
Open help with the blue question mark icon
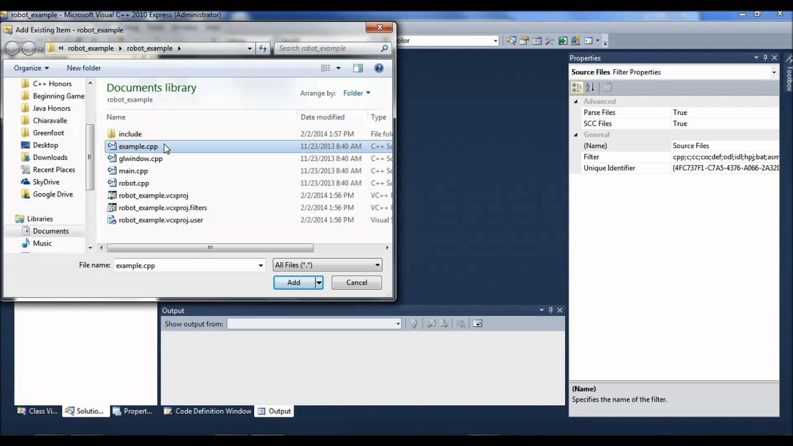pyautogui.click(x=379, y=68)
